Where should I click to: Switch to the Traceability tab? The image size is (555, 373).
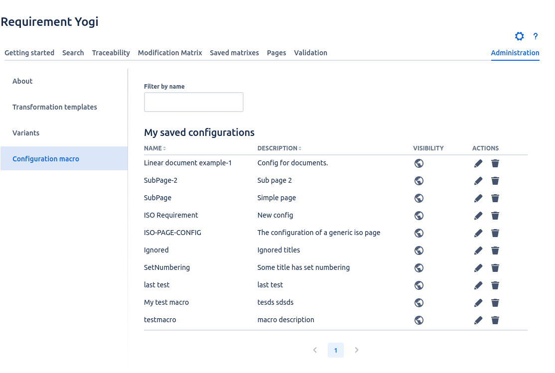point(111,53)
